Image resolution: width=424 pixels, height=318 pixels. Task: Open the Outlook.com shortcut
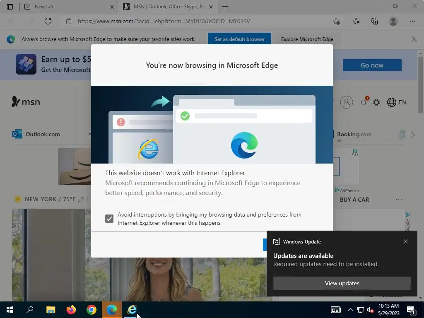[x=36, y=134]
